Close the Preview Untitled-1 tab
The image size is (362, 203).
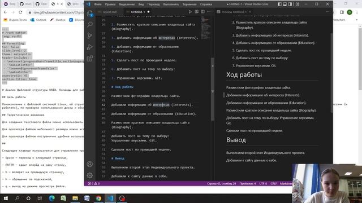click(250, 12)
